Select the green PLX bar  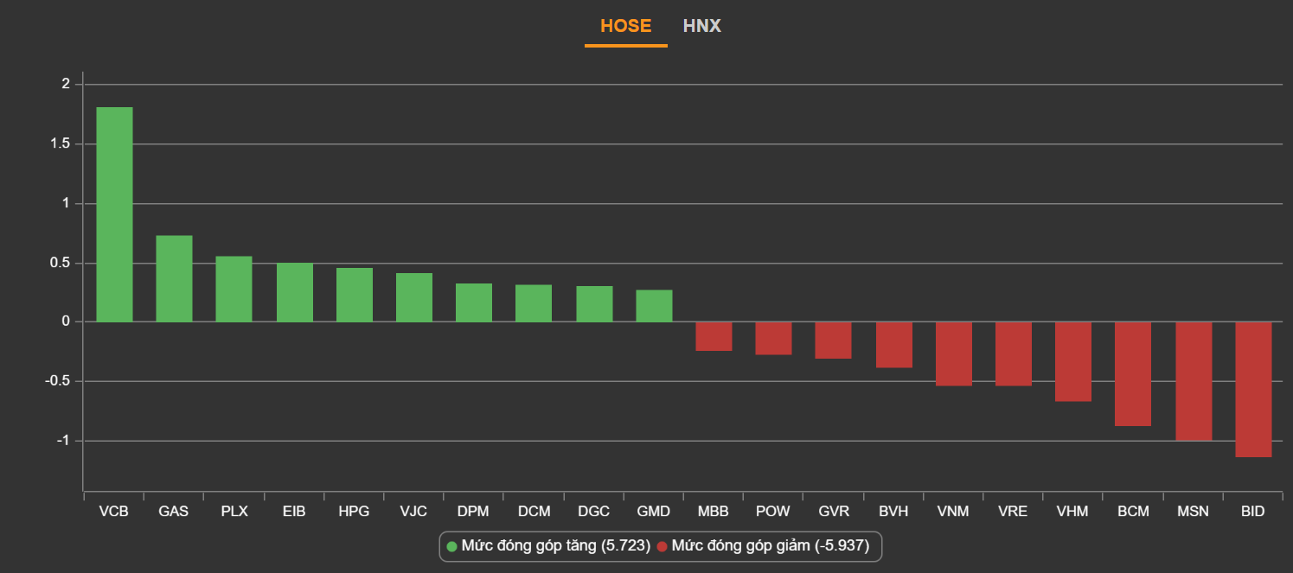pos(234,289)
